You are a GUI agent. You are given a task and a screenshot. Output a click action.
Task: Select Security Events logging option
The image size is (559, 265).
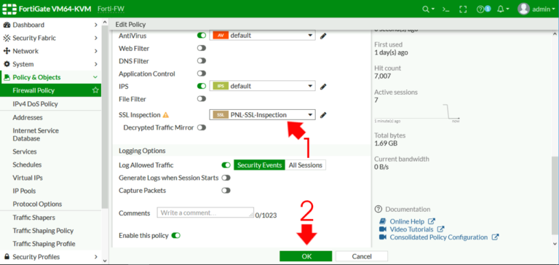(260, 165)
